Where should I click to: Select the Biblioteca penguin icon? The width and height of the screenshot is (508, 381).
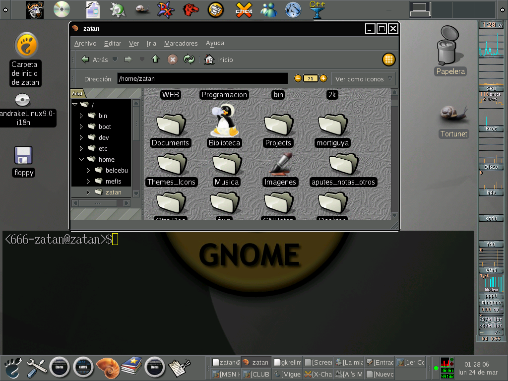pyautogui.click(x=224, y=121)
